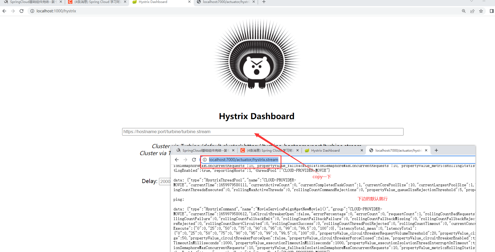
Task: Click the Hystrix hedgehog logo
Action: click(257, 58)
